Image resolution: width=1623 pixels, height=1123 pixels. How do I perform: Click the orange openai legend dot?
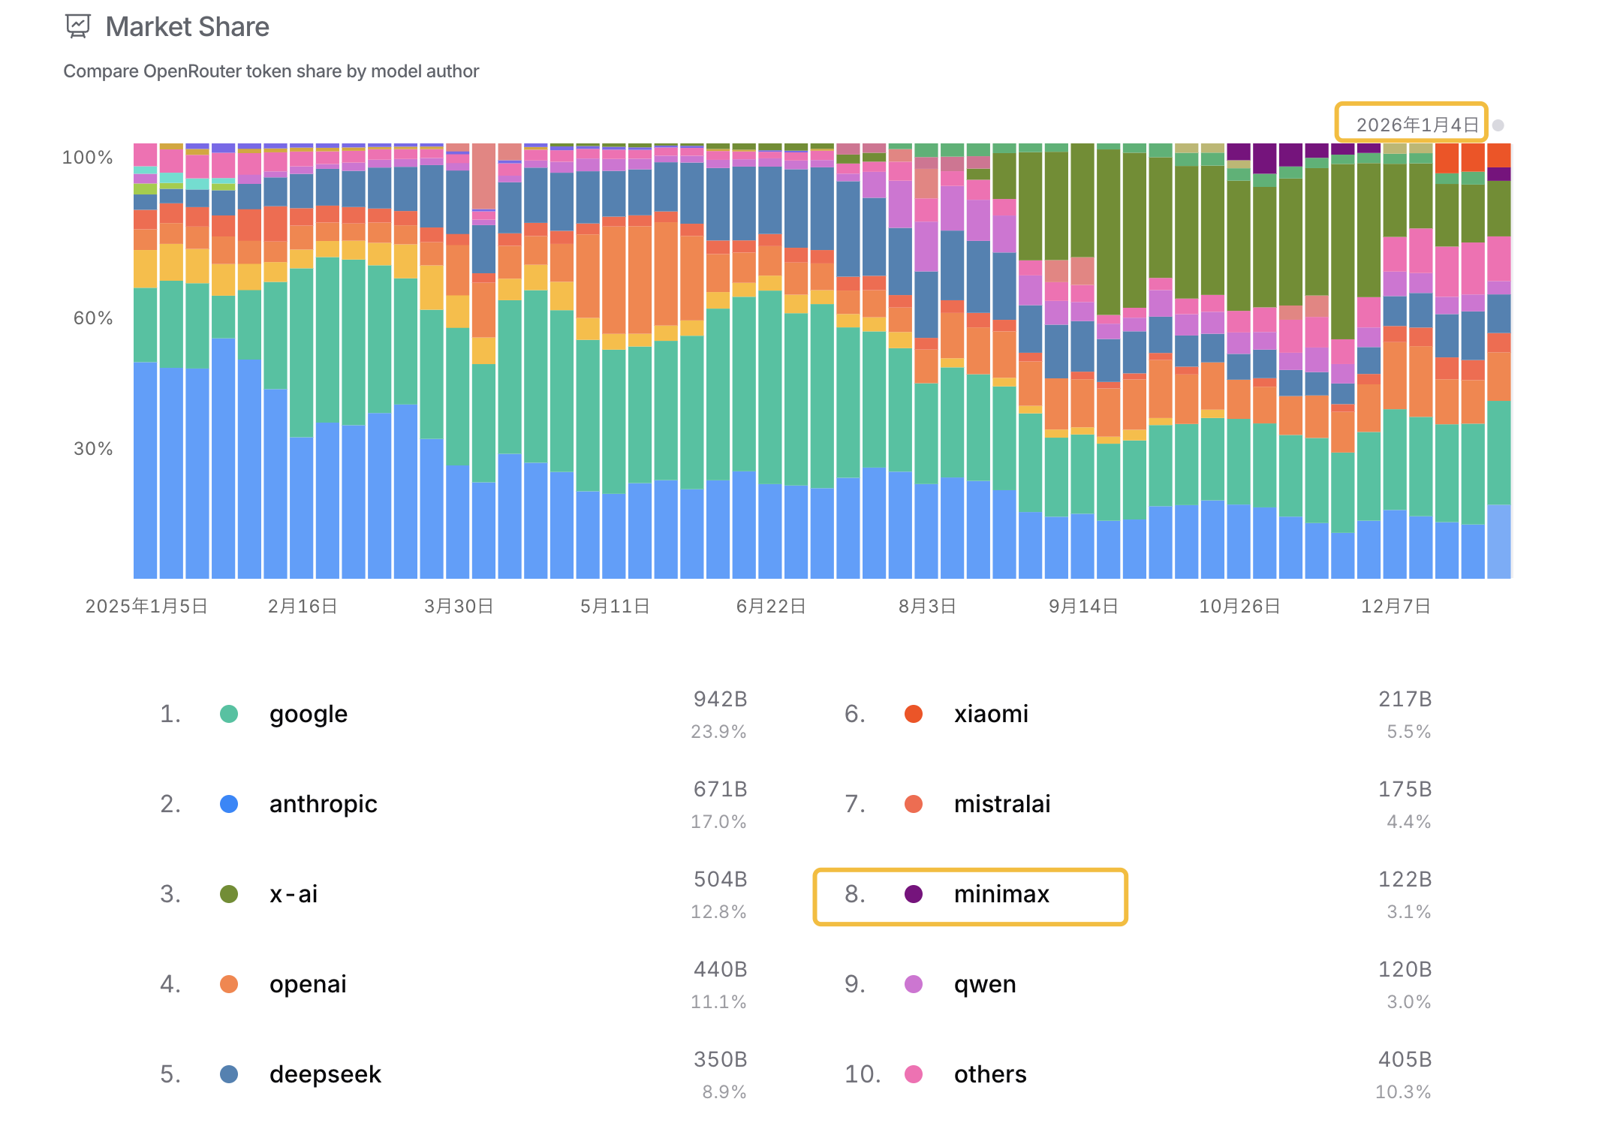(229, 984)
